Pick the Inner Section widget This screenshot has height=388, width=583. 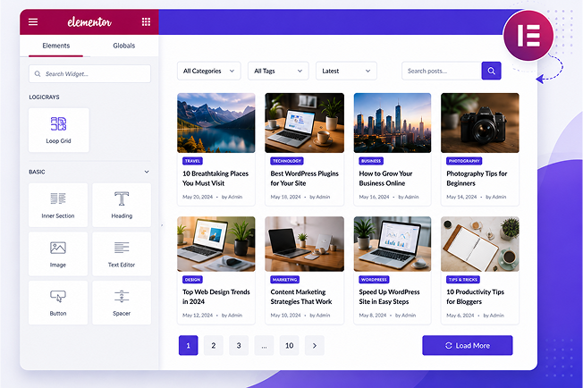(58, 205)
